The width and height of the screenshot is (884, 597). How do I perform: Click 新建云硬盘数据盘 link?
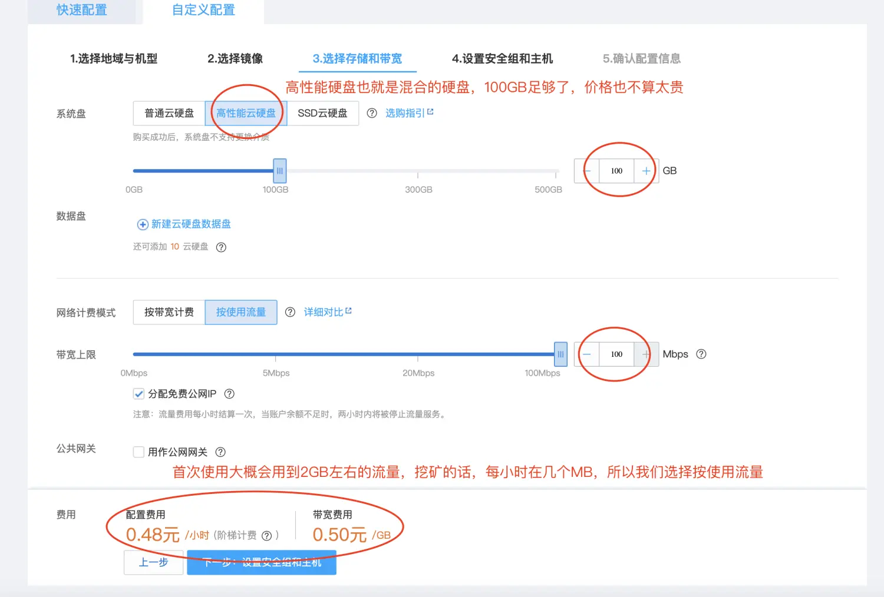pyautogui.click(x=191, y=224)
